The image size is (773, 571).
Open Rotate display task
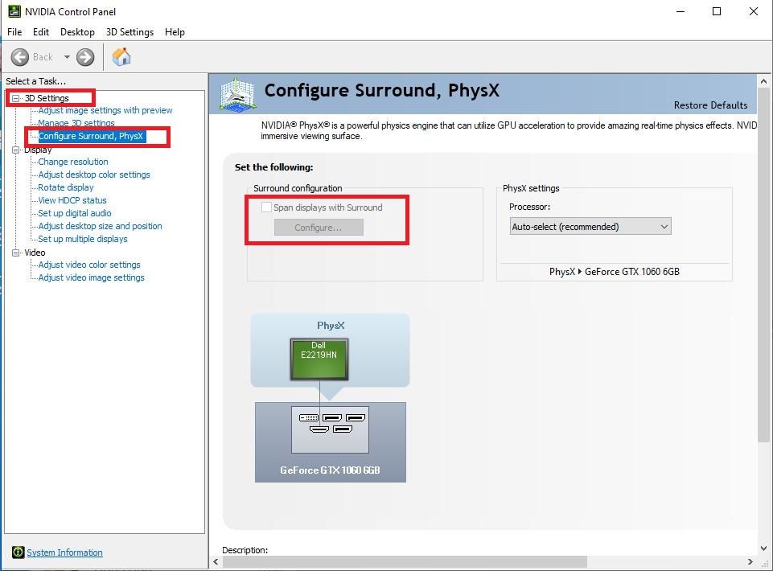pos(66,187)
